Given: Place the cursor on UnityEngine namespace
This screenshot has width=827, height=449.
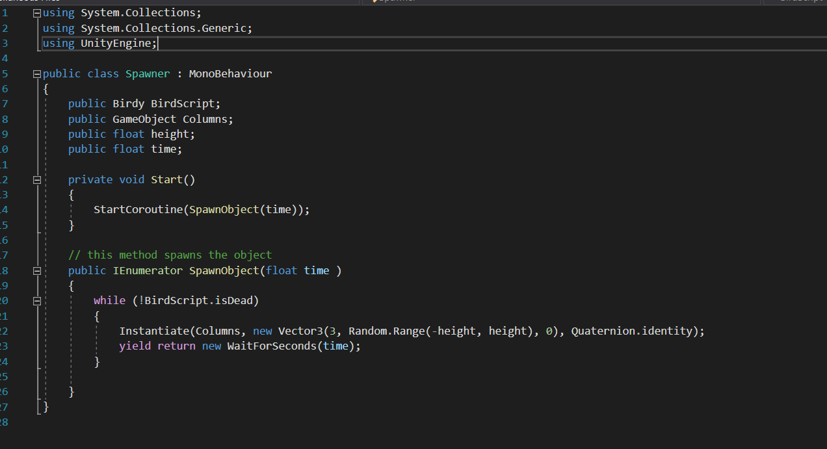Looking at the screenshot, I should coord(116,43).
